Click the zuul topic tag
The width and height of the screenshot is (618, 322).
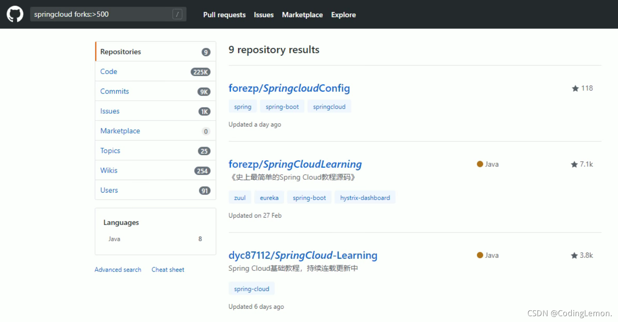tap(240, 198)
